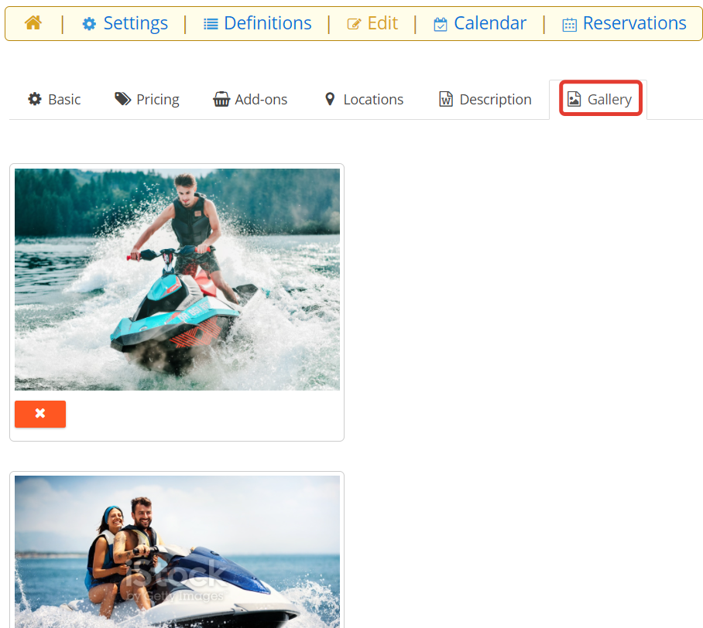Click the Reservations calendar icon
The height and width of the screenshot is (628, 703).
coord(569,25)
